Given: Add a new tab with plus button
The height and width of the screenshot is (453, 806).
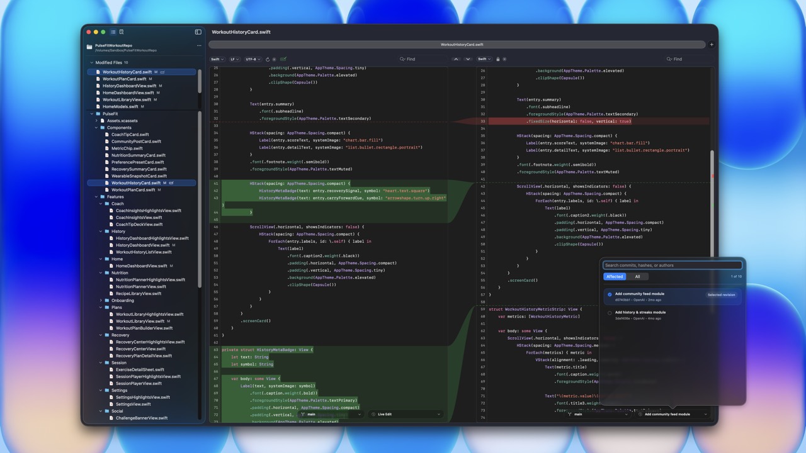Looking at the screenshot, I should pos(712,45).
